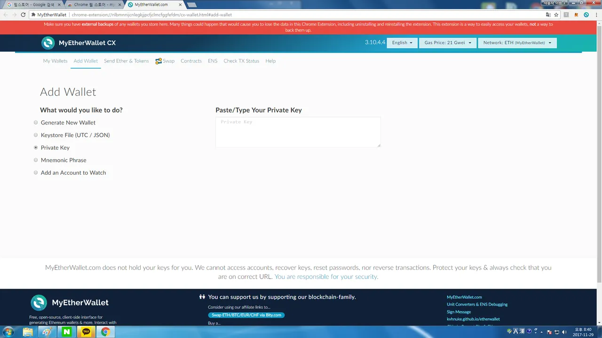602x338 pixels.
Task: Click the version number 3.10.4.4
Action: [375, 42]
